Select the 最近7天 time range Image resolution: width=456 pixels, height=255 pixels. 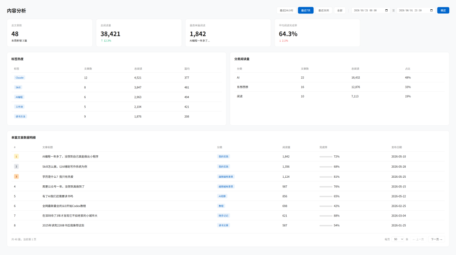(x=306, y=11)
